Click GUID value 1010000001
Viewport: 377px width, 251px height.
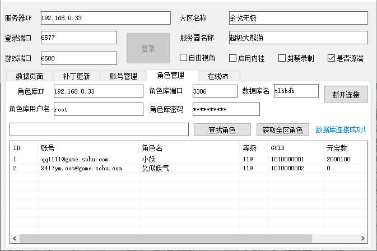point(287,159)
